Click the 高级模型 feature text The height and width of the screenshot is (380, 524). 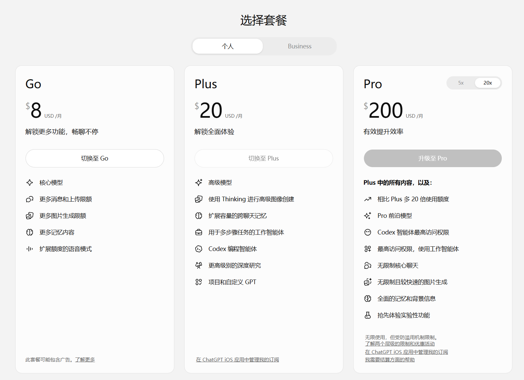(x=220, y=183)
